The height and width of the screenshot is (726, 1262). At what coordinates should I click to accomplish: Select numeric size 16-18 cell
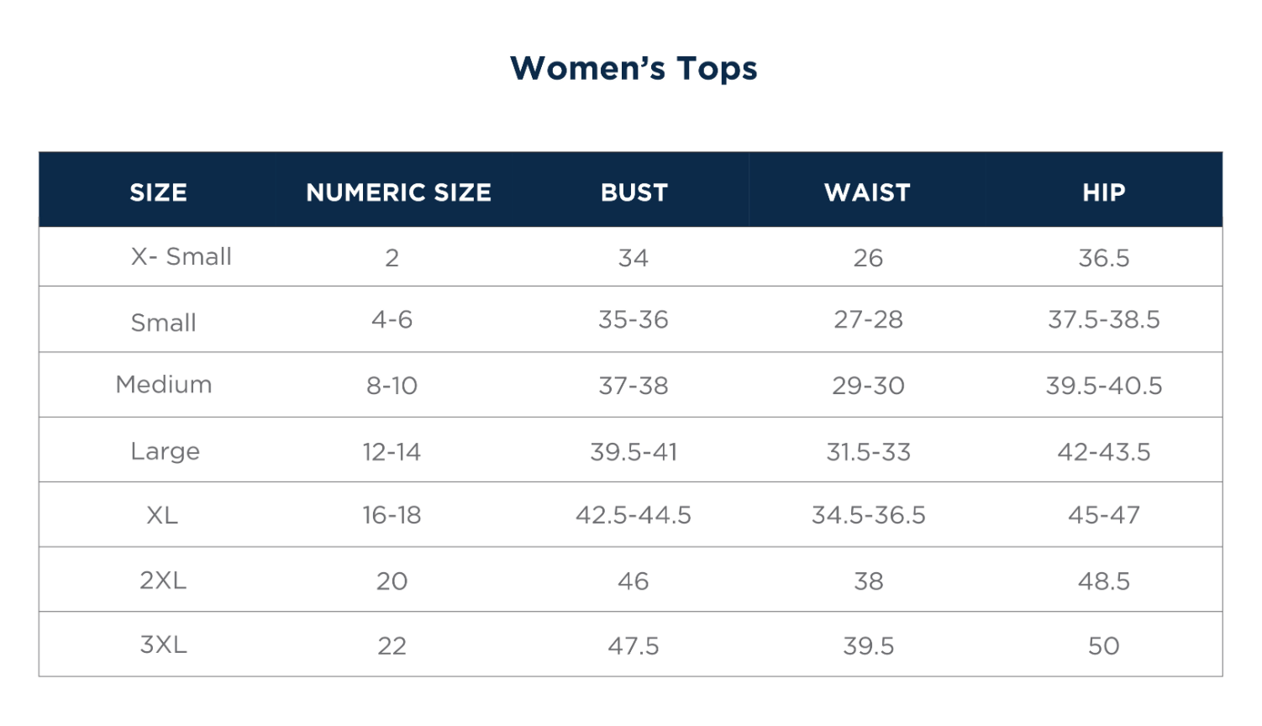392,515
